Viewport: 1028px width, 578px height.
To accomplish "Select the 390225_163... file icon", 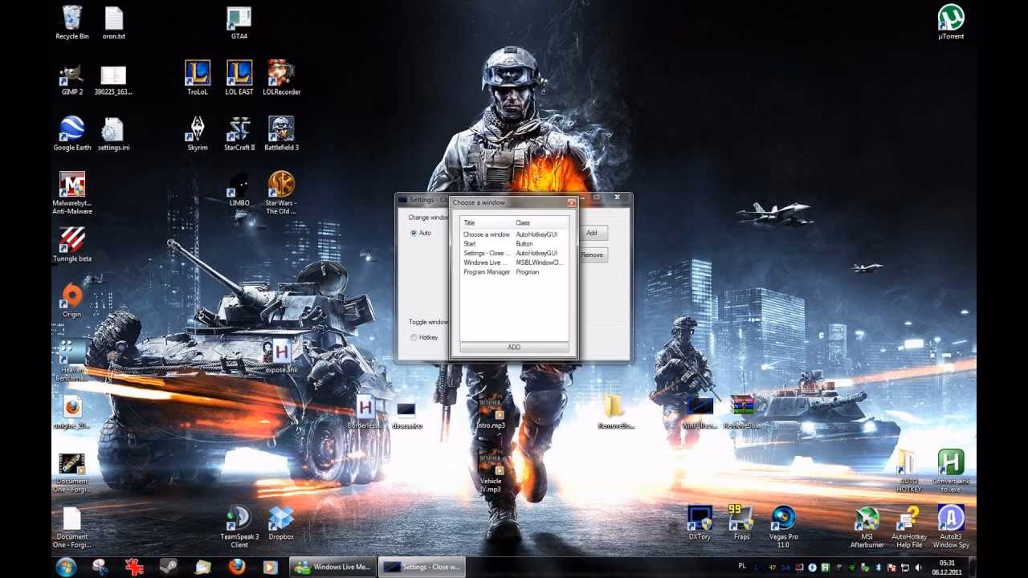I will 114,78.
